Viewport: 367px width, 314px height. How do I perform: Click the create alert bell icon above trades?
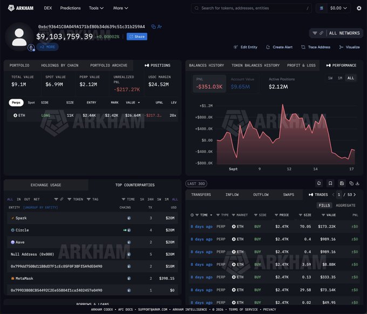pyautogui.click(x=319, y=183)
